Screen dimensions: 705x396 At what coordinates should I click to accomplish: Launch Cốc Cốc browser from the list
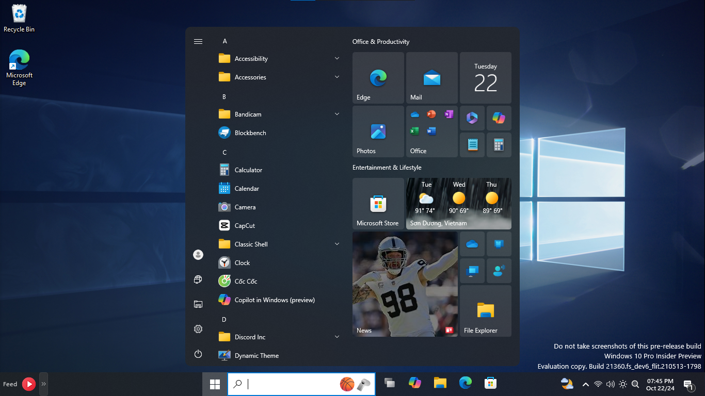click(x=280, y=281)
